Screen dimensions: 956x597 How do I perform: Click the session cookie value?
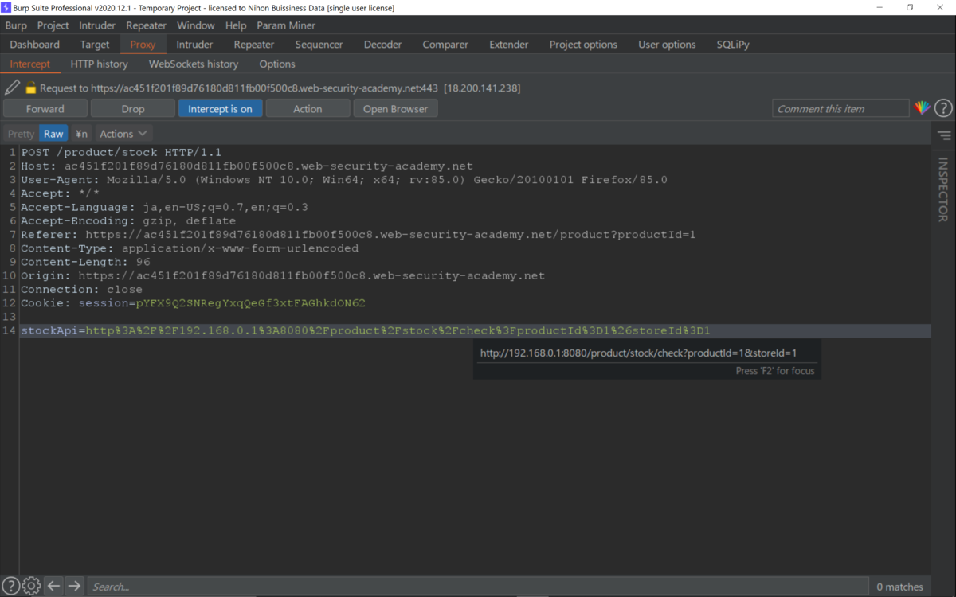coord(250,303)
